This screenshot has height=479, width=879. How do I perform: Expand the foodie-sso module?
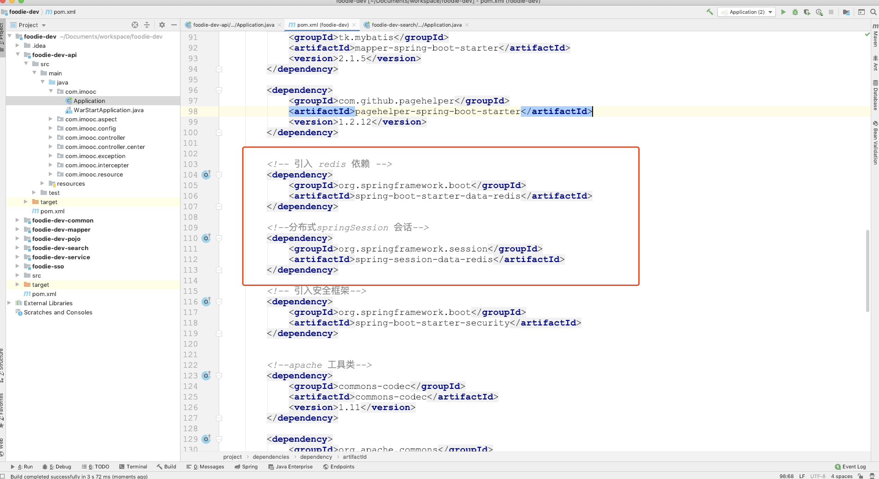[17, 266]
